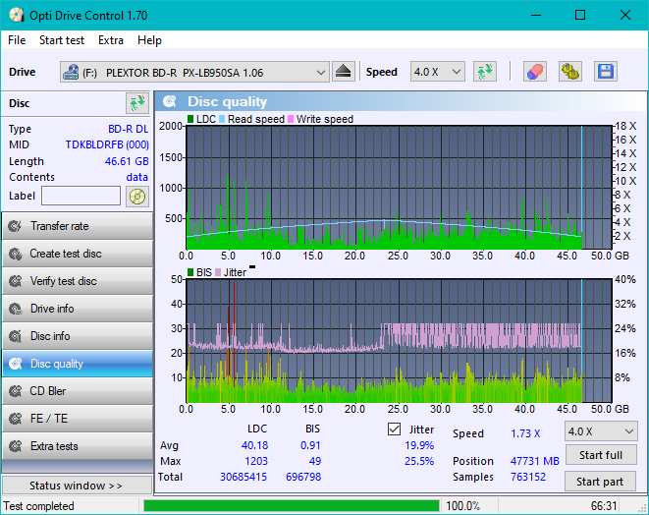Click the LDC Max value 1203
The image size is (649, 515).
256,461
